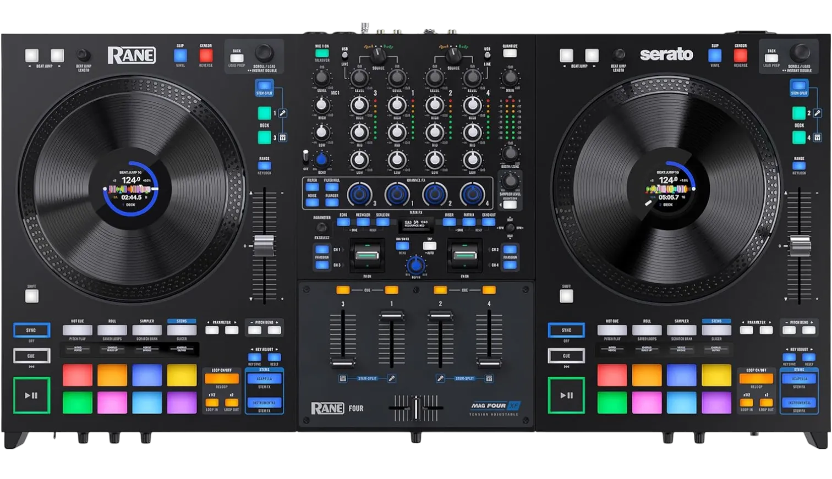Choose HOT CUE pad mode on left deck

[x=78, y=330]
